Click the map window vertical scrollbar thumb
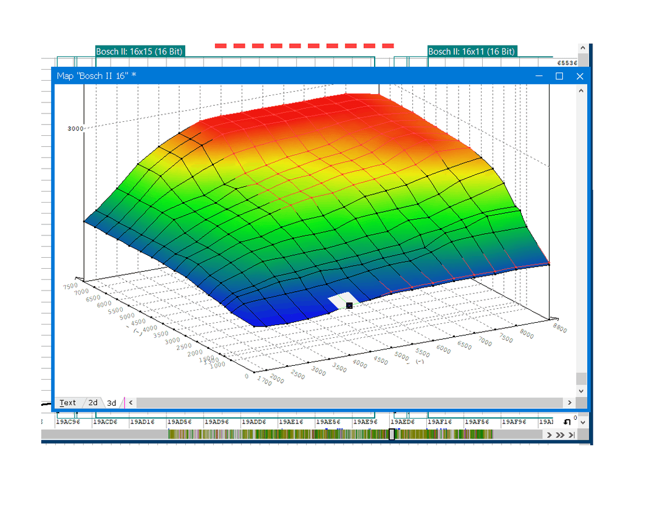 pyautogui.click(x=582, y=378)
